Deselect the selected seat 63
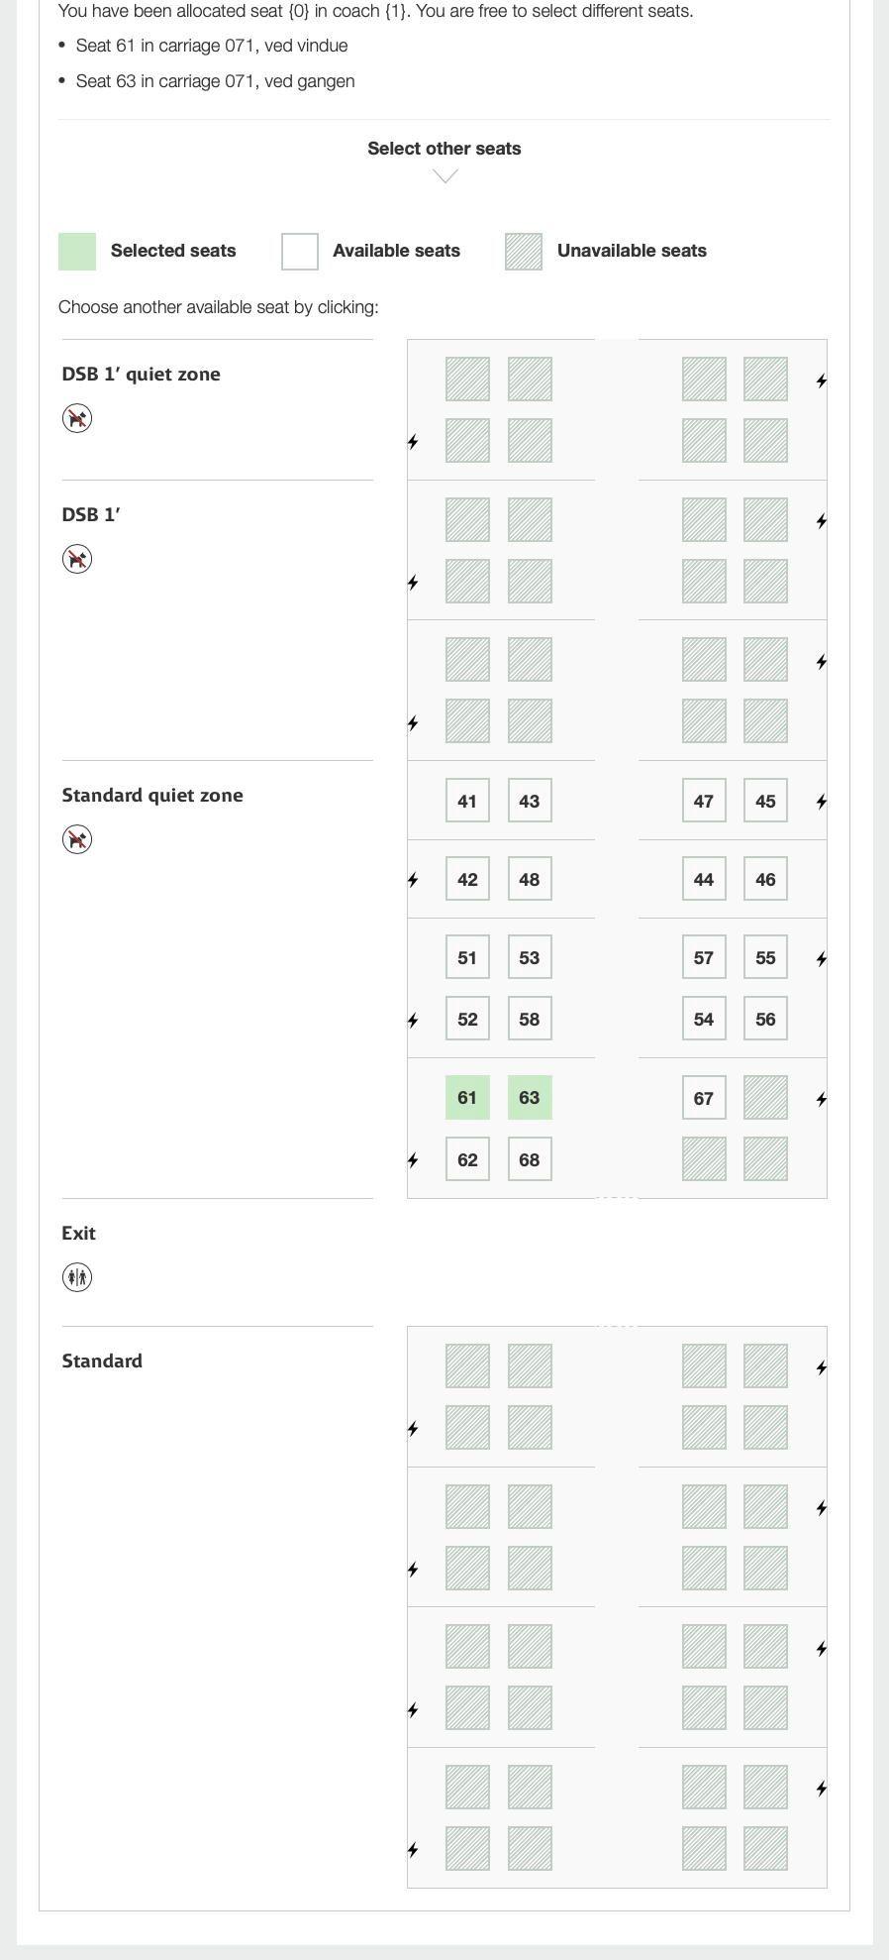Viewport: 889px width, 1960px height. pos(530,1097)
